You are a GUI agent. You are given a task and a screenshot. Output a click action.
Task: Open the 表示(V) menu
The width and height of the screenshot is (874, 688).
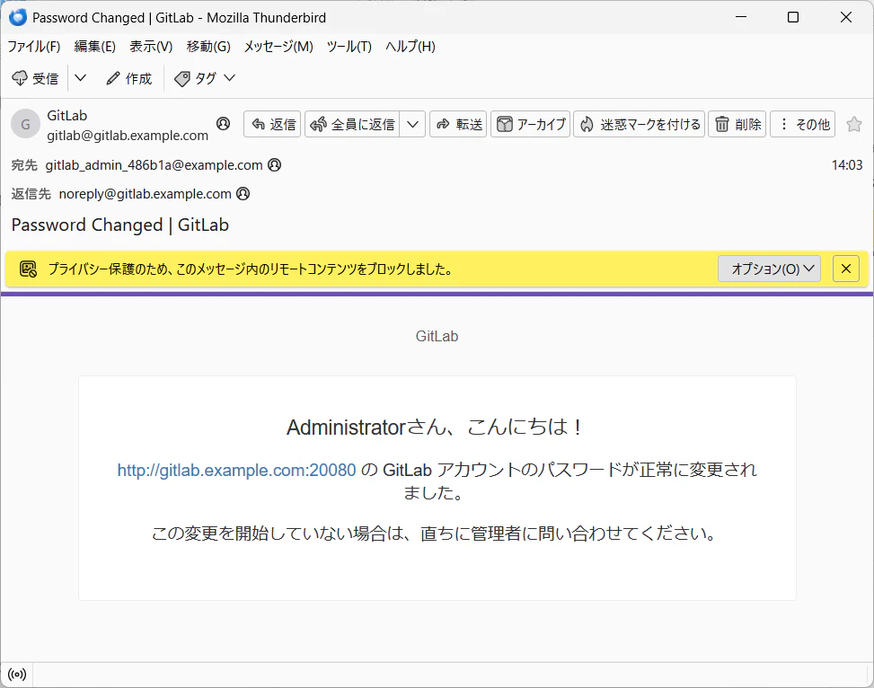151,47
